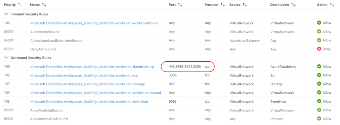Click Allow icon for worker-to-worker-outbound rule
This screenshot has height=125, width=340.
click(319, 92)
